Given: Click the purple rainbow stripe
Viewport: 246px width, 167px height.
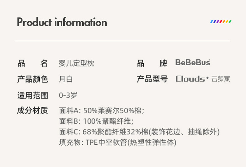Looking at the screenshot, I should coord(218,22).
